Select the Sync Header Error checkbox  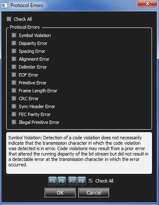coord(14,106)
